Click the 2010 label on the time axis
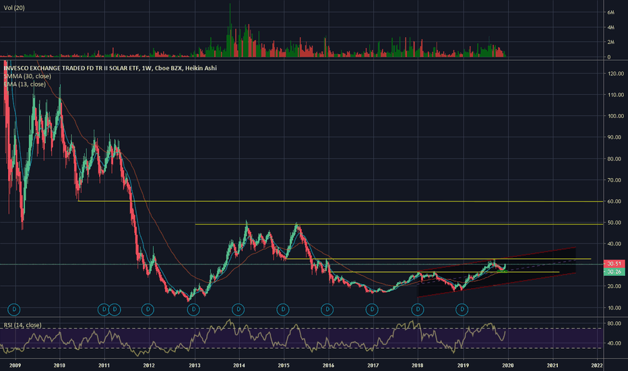 pos(59,366)
